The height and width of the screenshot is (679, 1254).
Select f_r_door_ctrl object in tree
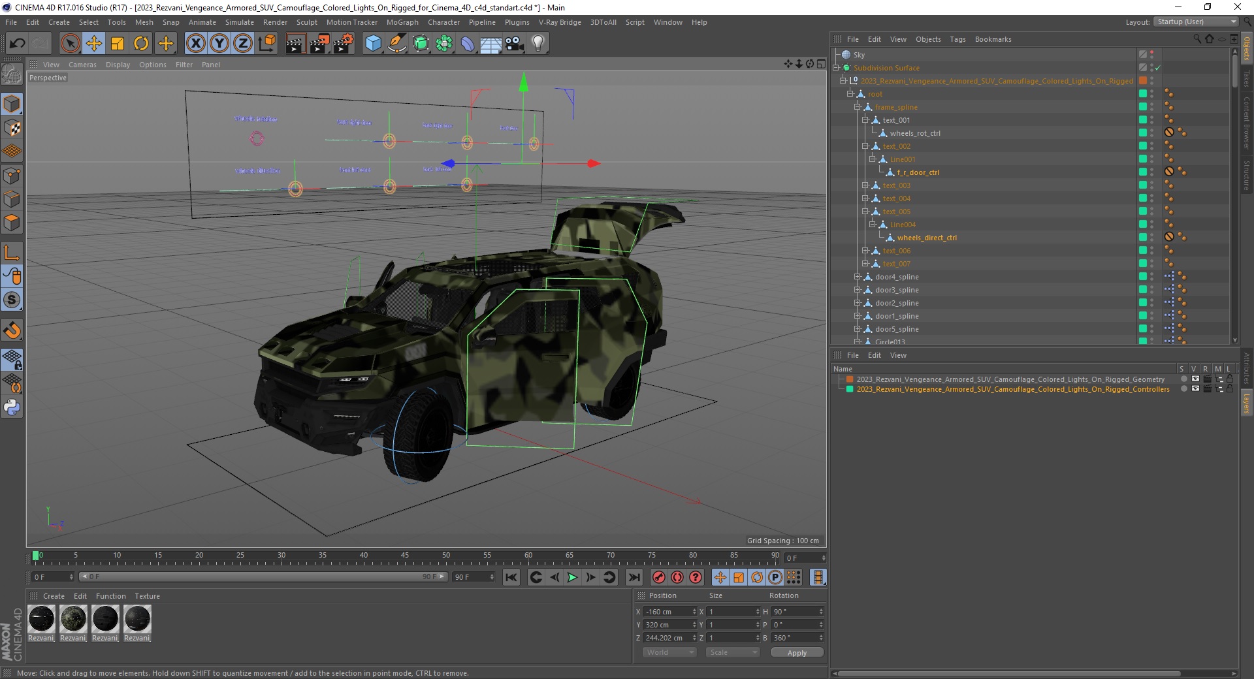point(918,172)
